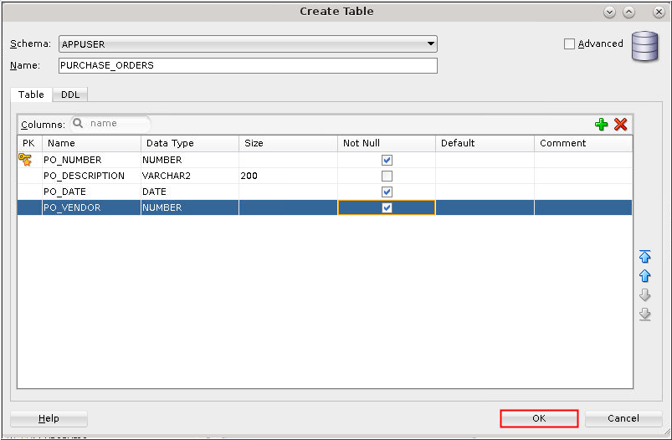Image resolution: width=672 pixels, height=440 pixels.
Task: Uncheck Not Null for PO_VENDOR
Action: click(387, 207)
